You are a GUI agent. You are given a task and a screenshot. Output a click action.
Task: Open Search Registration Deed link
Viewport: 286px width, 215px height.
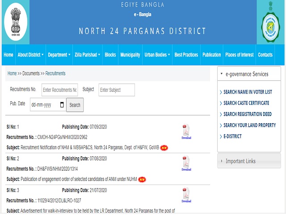[x=248, y=114]
